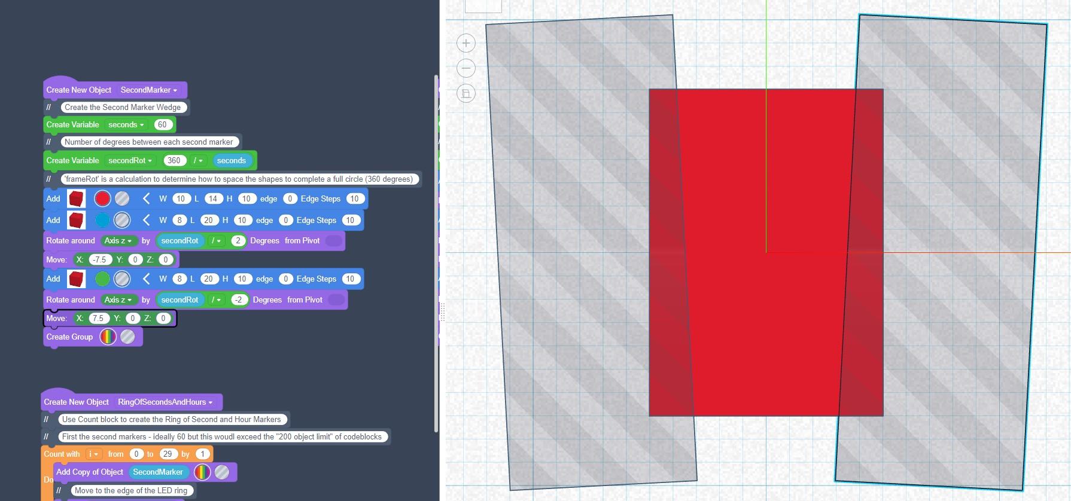Toggle hole mode on the blue Add block
Image resolution: width=1071 pixels, height=501 pixels.
pos(122,220)
